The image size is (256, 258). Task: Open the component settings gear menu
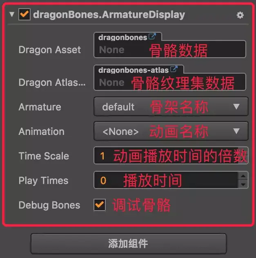[240, 15]
